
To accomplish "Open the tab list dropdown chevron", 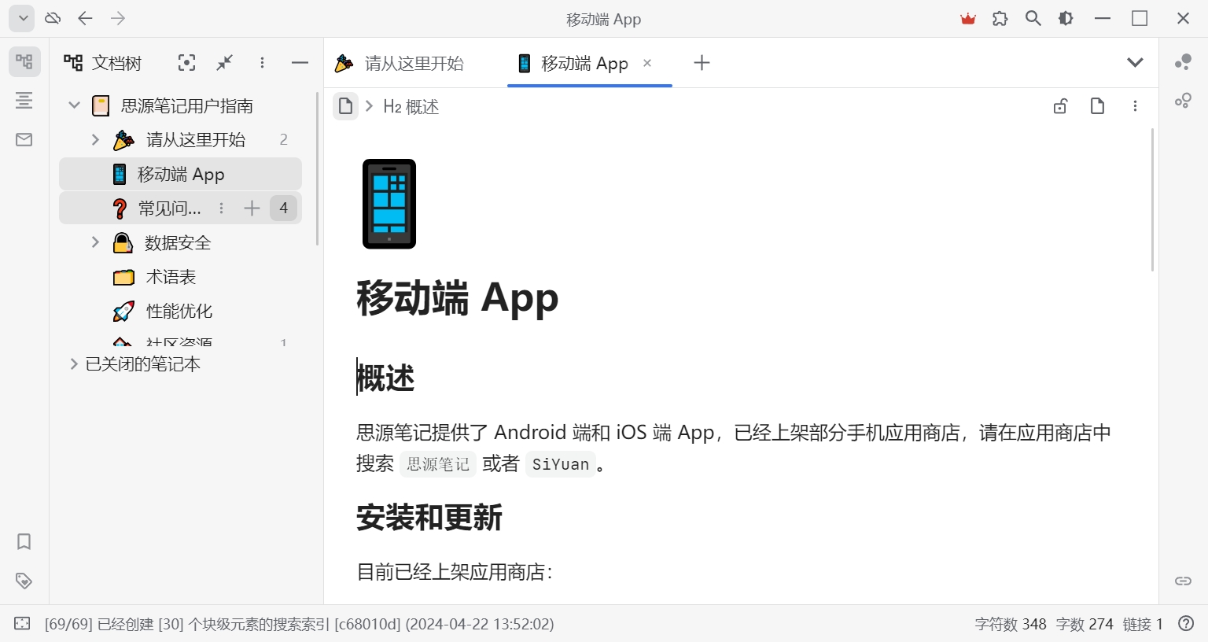I will click(1135, 62).
